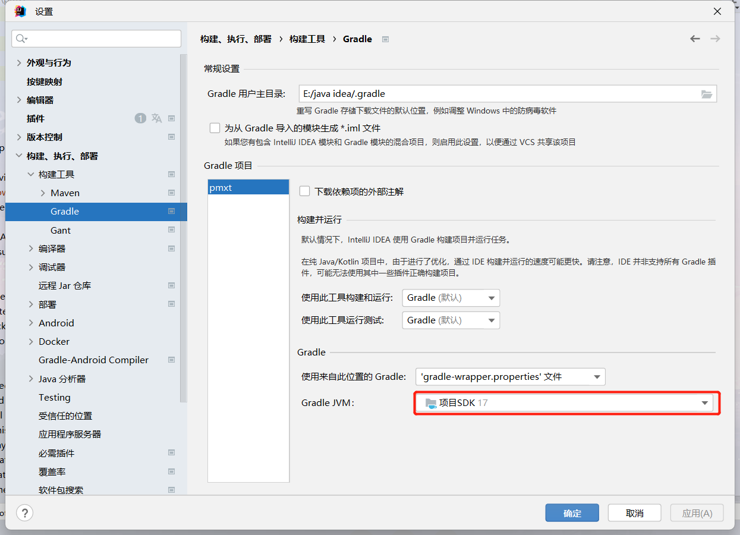
Task: Click the search magnifier icon in settings
Action: pos(21,39)
